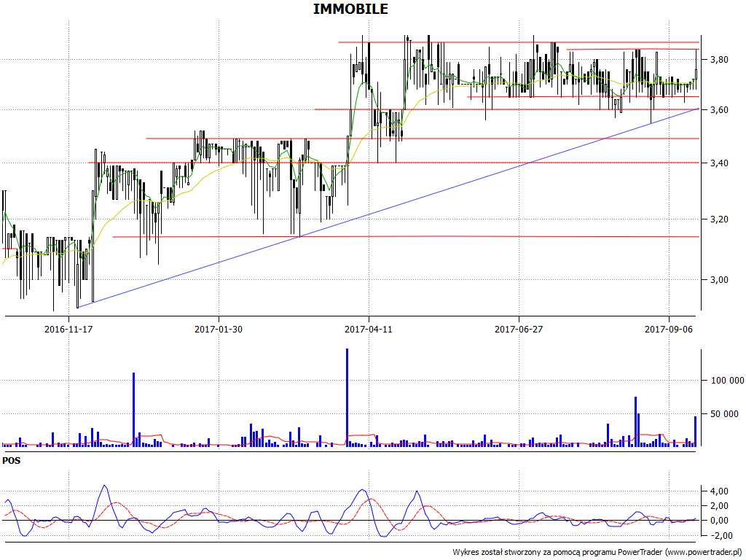Click the 2,00 oscillator axis label
The height and width of the screenshot is (560, 746).
click(x=719, y=506)
